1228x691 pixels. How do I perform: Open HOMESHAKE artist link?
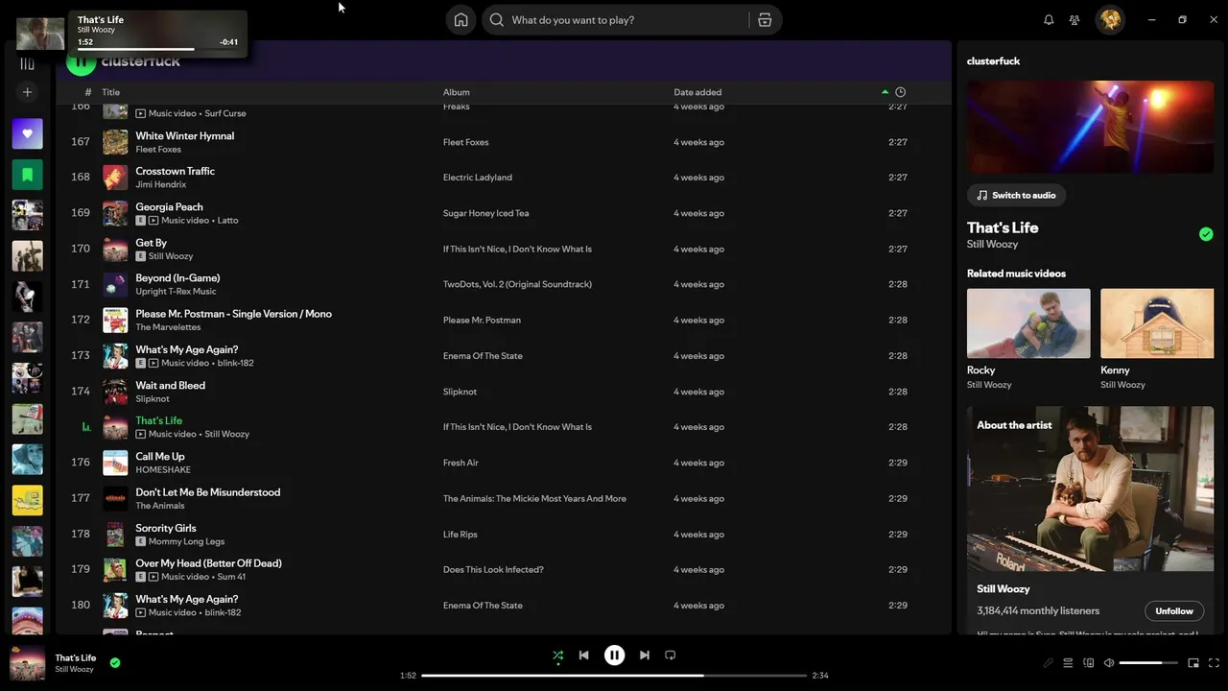click(163, 469)
